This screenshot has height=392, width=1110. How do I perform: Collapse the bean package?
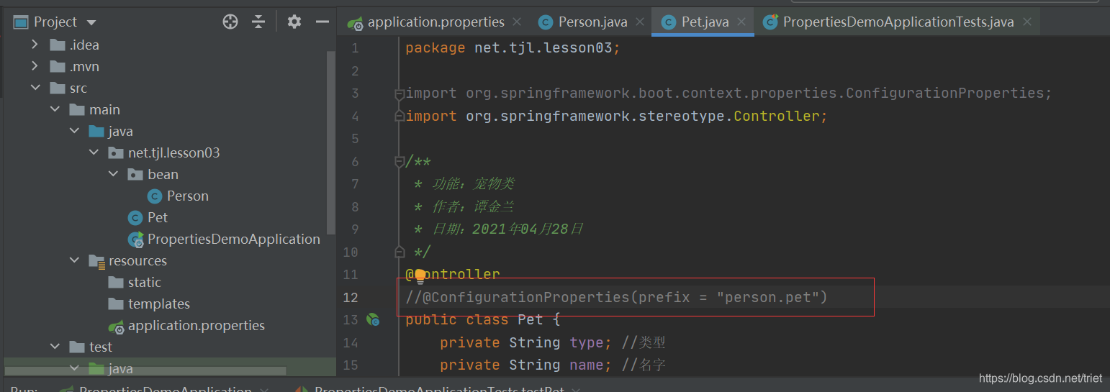[113, 174]
